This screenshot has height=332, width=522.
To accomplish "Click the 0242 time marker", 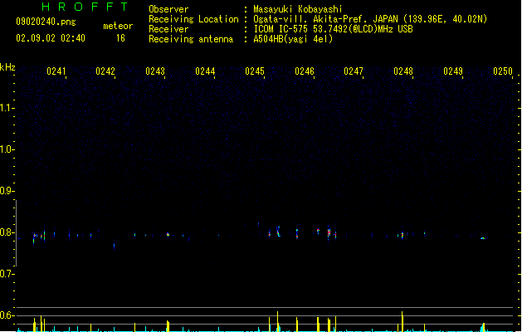I will [105, 71].
